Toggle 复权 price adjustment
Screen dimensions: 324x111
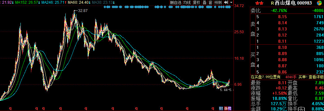[x=196, y=2]
